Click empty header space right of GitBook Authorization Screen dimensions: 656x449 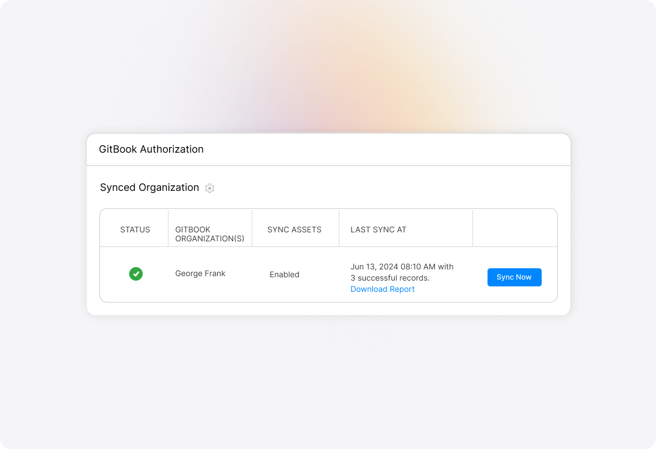pos(393,149)
